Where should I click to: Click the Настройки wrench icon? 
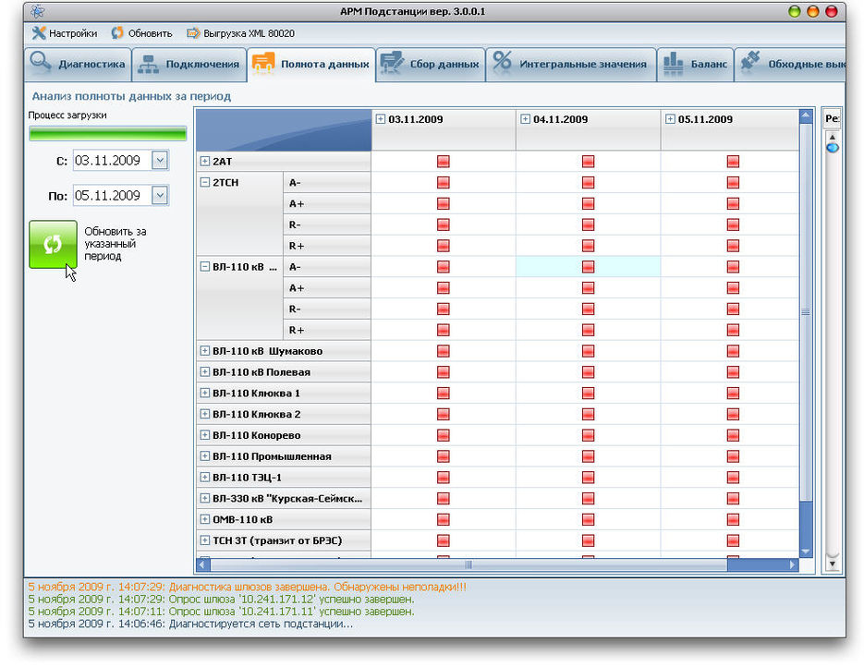pos(39,33)
